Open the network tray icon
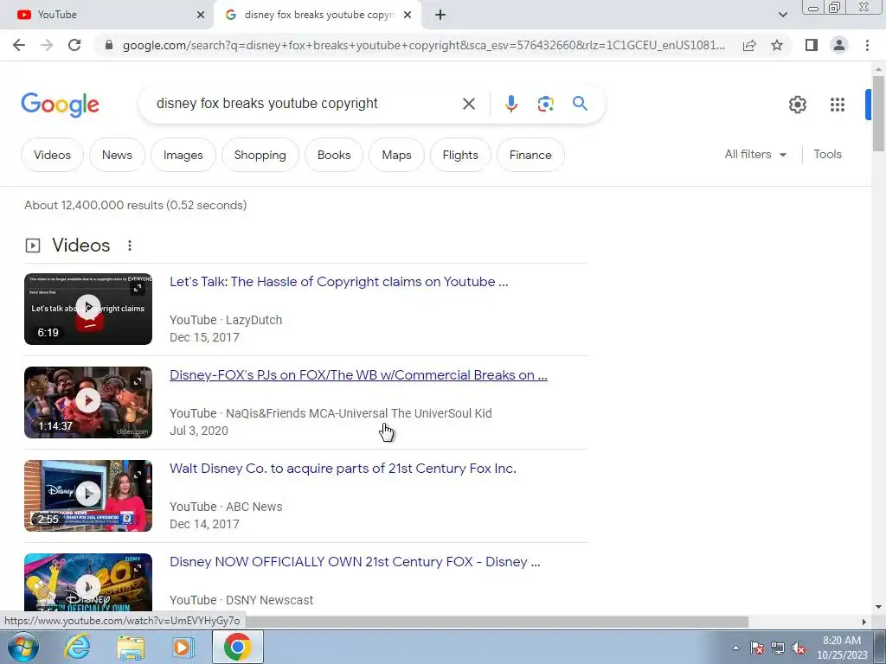The width and height of the screenshot is (886, 664). click(778, 648)
